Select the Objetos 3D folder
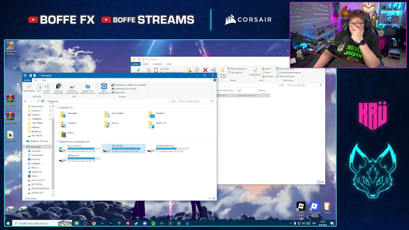This screenshot has width=409, height=230. [157, 125]
